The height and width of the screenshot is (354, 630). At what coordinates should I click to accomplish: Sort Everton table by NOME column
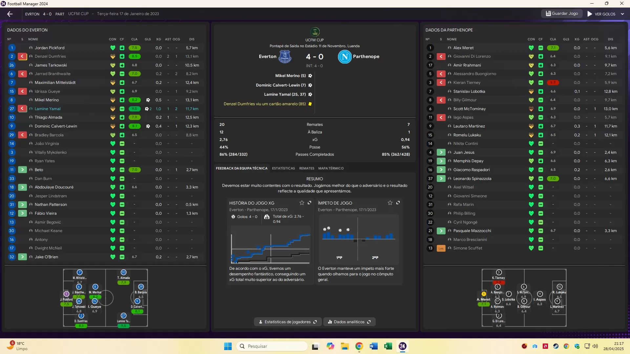point(33,39)
